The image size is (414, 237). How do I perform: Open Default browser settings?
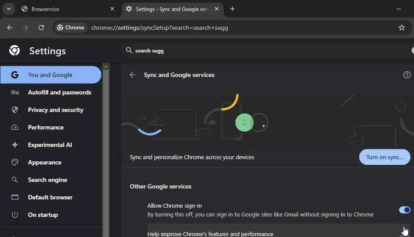(51, 197)
